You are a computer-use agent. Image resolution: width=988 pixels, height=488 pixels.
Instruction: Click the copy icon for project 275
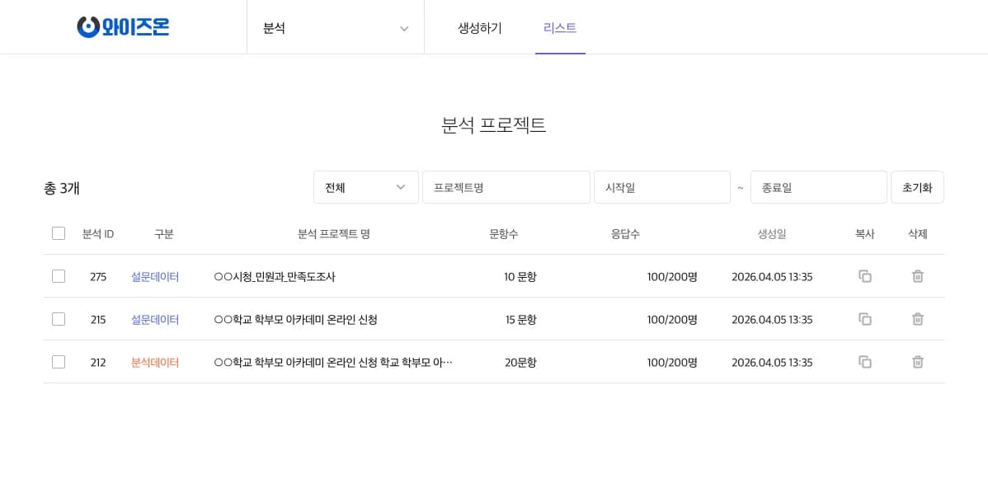865,276
